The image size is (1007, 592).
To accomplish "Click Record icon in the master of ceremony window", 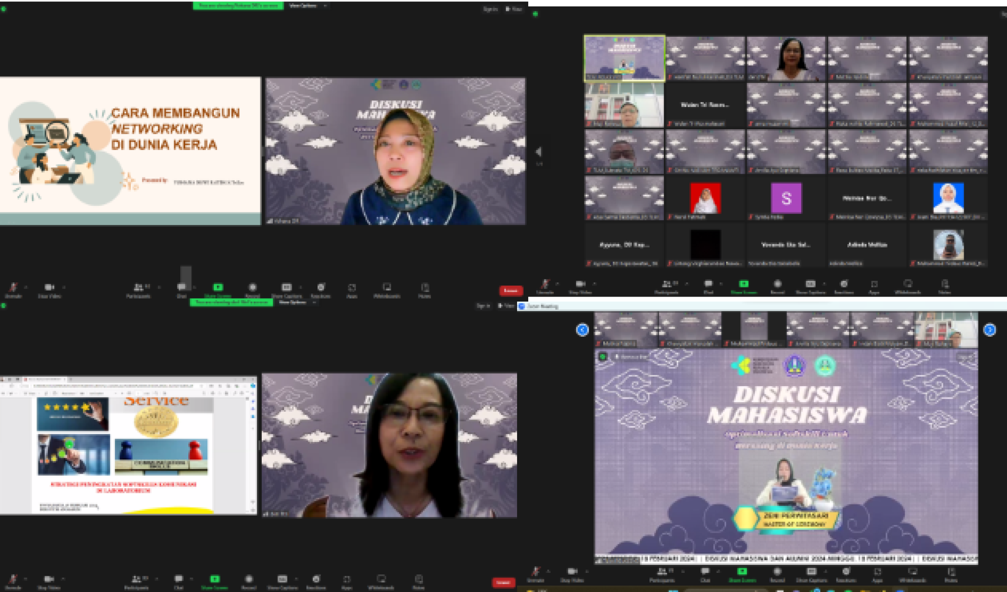I will click(x=777, y=572).
